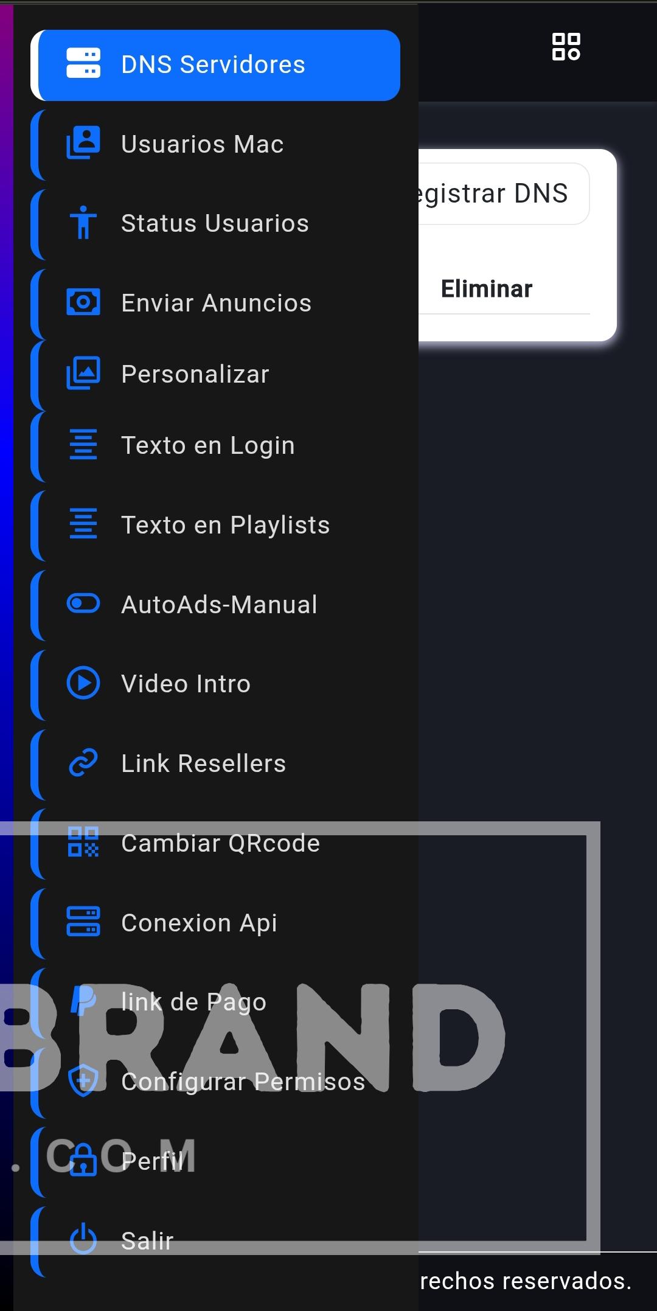Click the Cambiar QRcode QR icon

pos(83,843)
